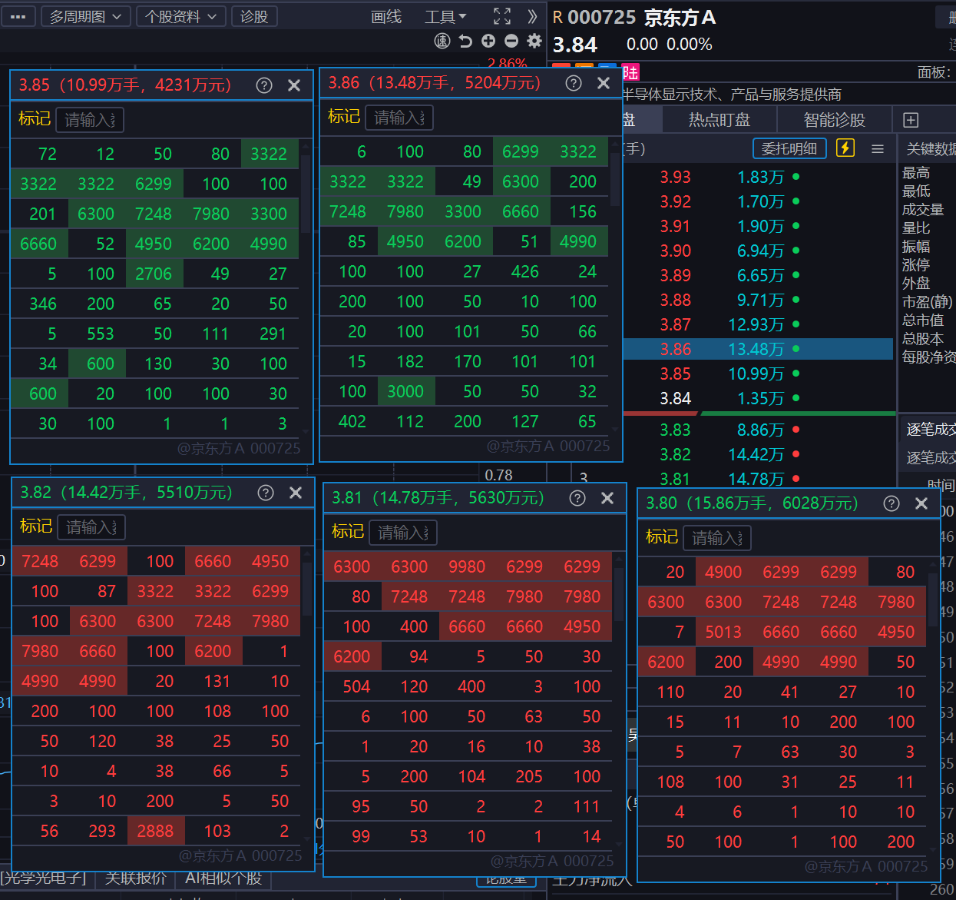Viewport: 956px width, 900px height.
Task: Click the 京东方A stock name header
Action: [x=680, y=18]
